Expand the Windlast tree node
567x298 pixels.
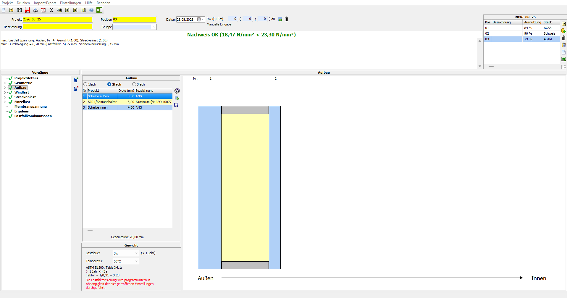[5, 92]
